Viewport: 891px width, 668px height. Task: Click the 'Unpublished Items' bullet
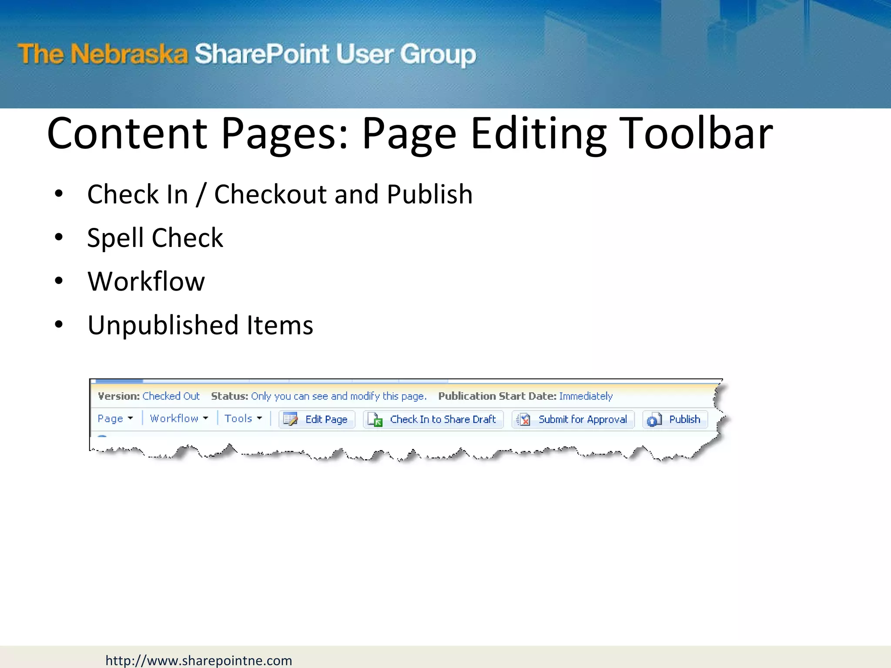(200, 325)
